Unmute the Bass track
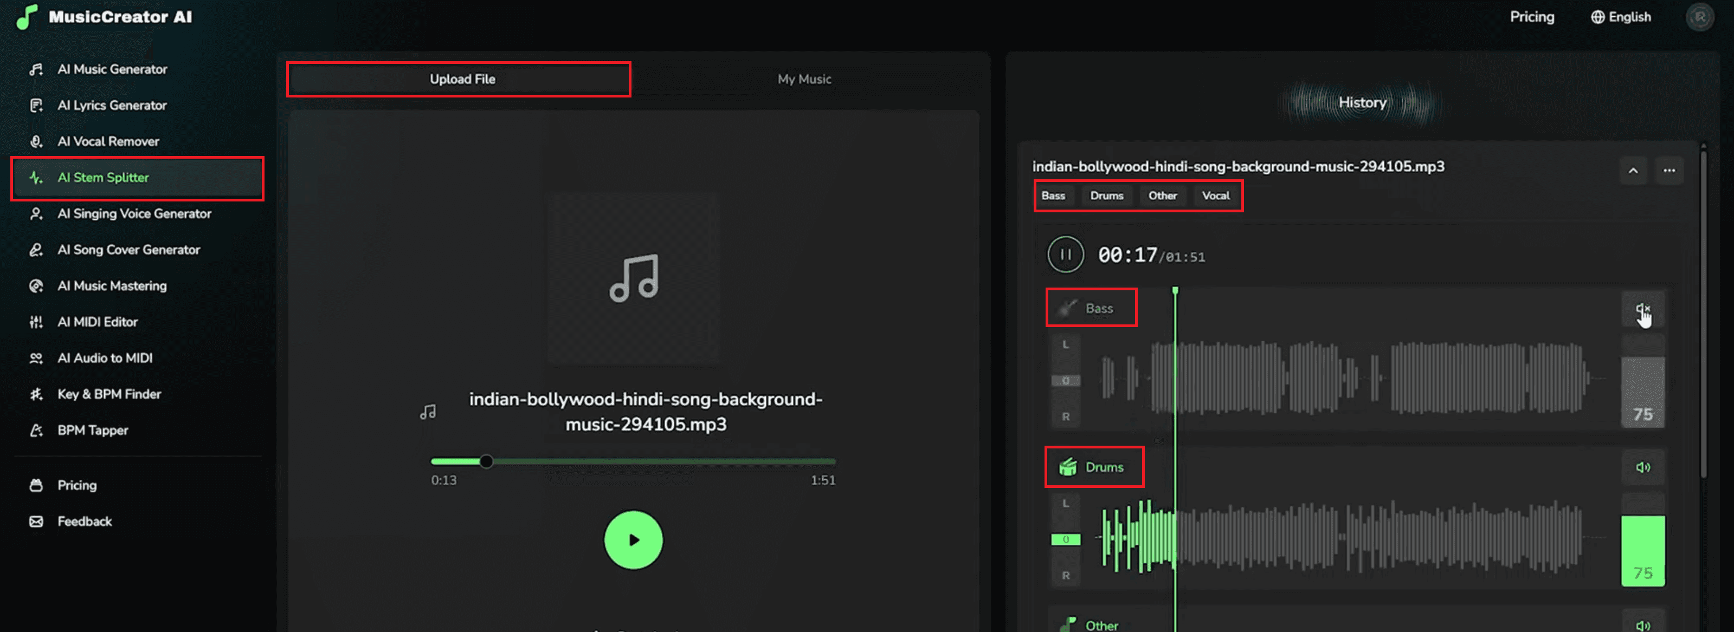Image resolution: width=1734 pixels, height=632 pixels. click(x=1642, y=309)
